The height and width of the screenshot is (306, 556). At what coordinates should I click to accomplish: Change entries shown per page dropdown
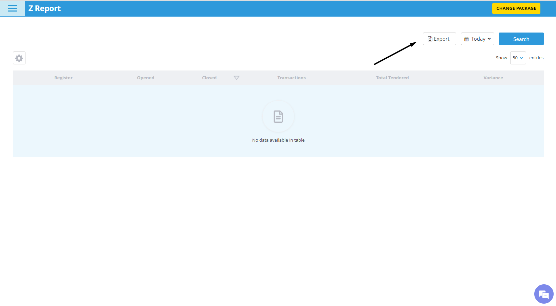coord(518,58)
